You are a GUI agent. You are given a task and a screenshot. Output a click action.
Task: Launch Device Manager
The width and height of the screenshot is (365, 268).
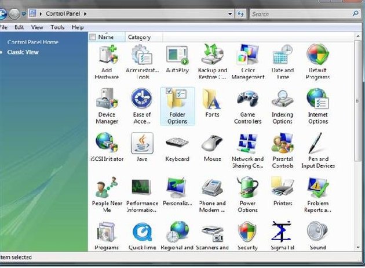tap(107, 106)
